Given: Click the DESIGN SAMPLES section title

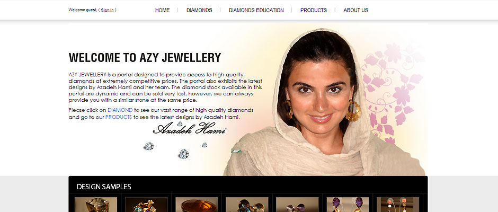Looking at the screenshot, I should point(104,187).
